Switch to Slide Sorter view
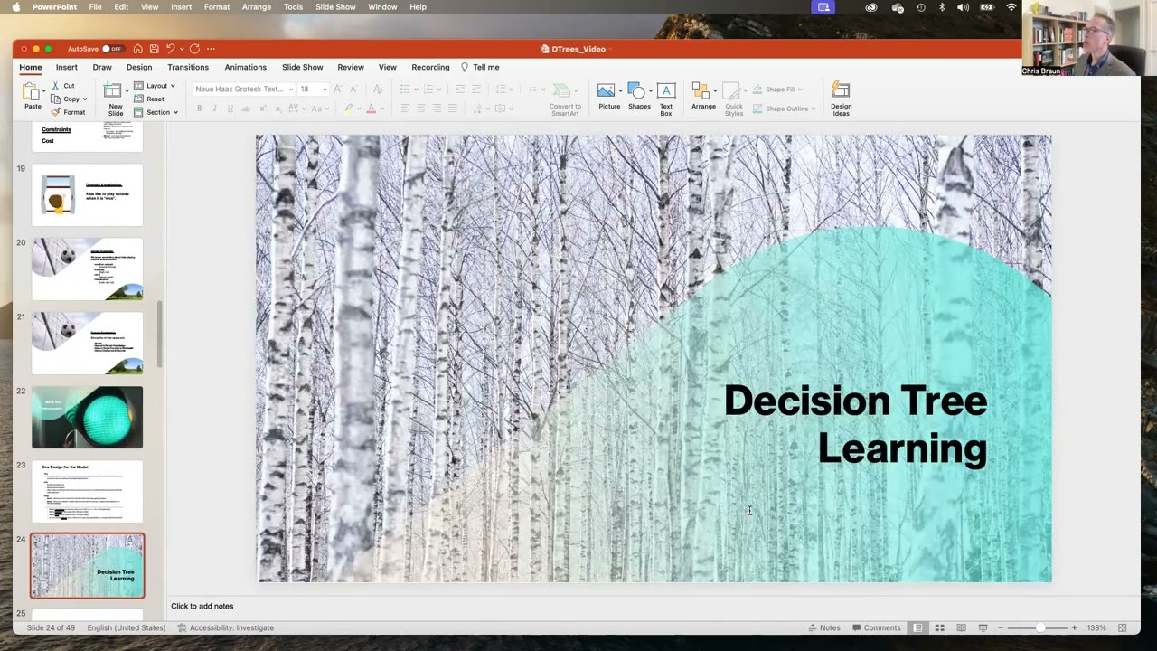 click(939, 627)
